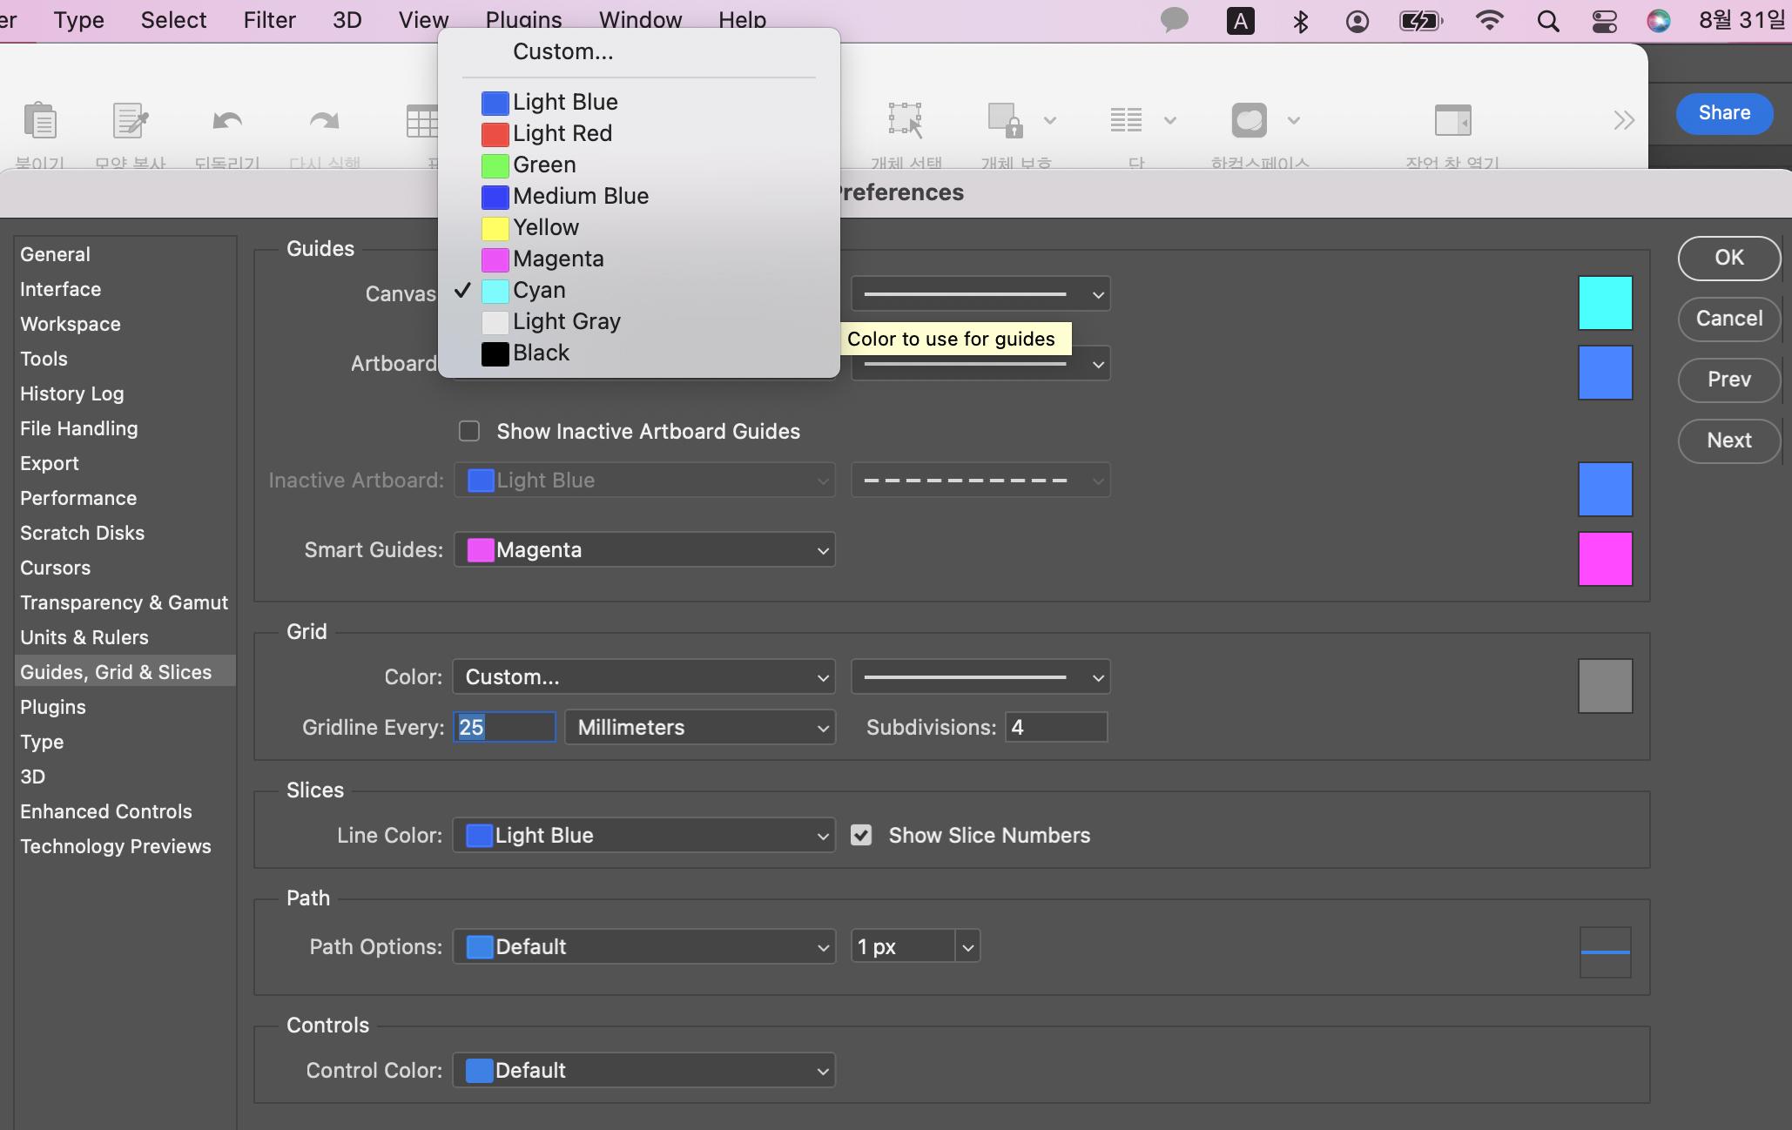Select Light Blue in color popup menu
This screenshot has height=1130, width=1792.
pyautogui.click(x=639, y=102)
